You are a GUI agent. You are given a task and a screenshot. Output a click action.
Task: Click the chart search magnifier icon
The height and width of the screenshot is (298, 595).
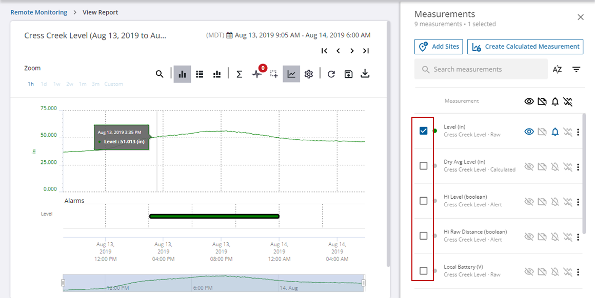(x=160, y=74)
